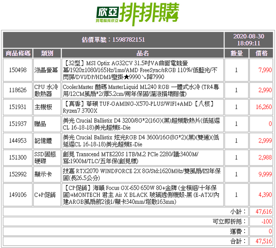This screenshot has width=276, height=248.
Task: Click the 海韻 Focus GX-650 description
Action: (x=141, y=195)
